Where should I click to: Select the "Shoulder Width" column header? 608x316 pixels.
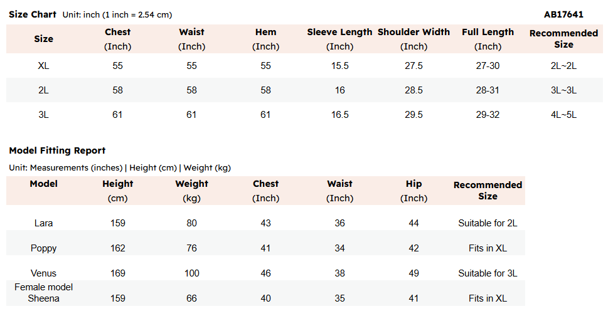413,32
